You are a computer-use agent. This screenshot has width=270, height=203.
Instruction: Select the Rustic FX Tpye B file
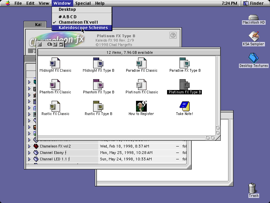click(98, 106)
